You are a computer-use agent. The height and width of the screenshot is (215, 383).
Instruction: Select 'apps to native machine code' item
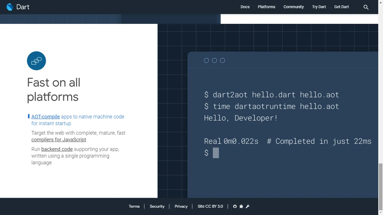(x=78, y=120)
